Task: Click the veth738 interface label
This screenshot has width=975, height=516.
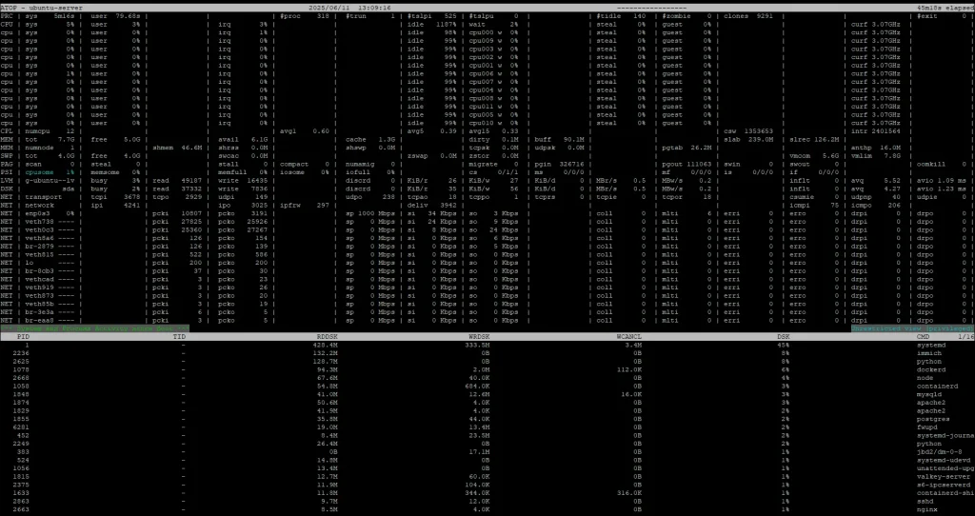Action: [39, 221]
